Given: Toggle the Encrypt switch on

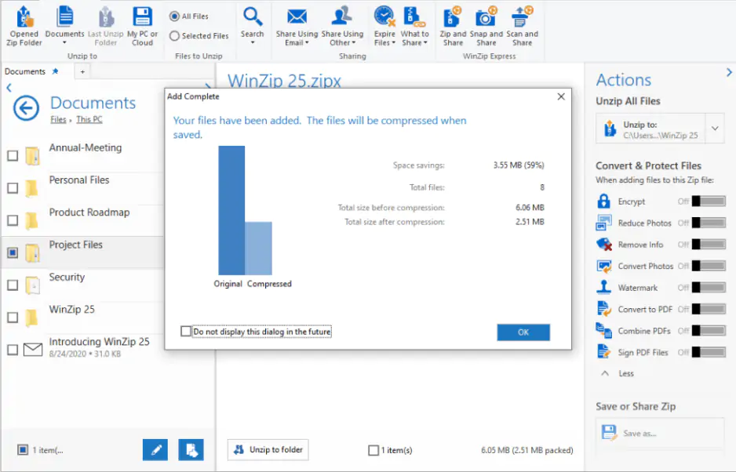Looking at the screenshot, I should pyautogui.click(x=709, y=202).
